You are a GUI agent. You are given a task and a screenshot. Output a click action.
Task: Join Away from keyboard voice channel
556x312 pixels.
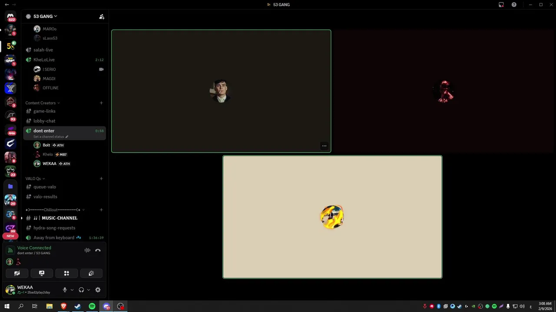[64, 238]
